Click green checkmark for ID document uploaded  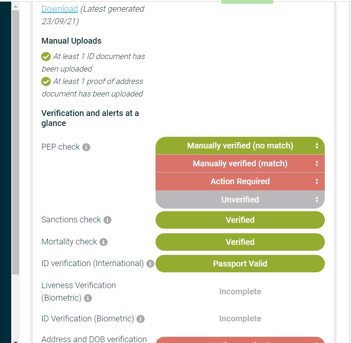point(46,57)
